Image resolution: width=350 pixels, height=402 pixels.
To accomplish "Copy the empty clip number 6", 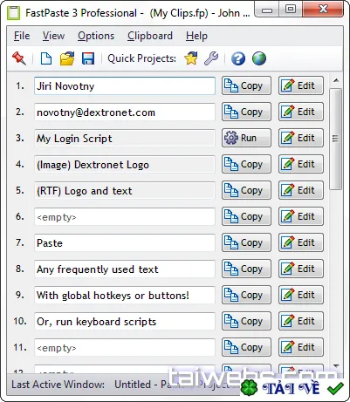I will [246, 216].
